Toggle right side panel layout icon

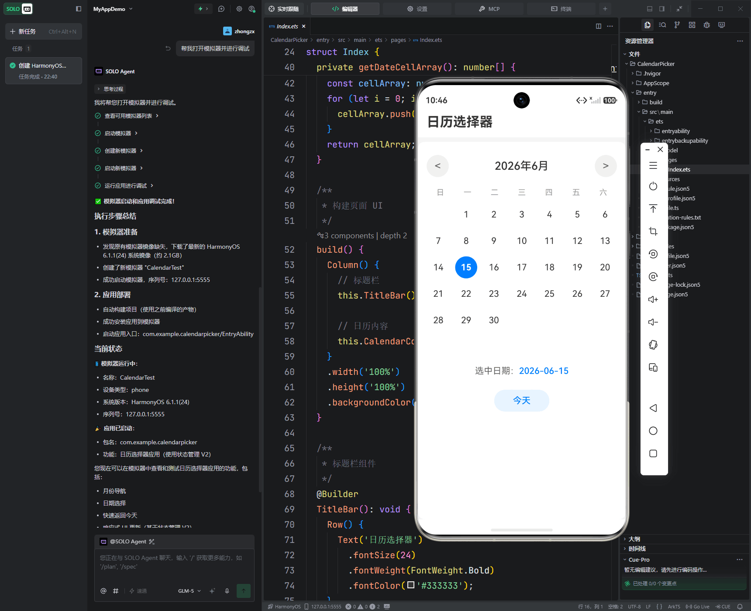pyautogui.click(x=662, y=9)
